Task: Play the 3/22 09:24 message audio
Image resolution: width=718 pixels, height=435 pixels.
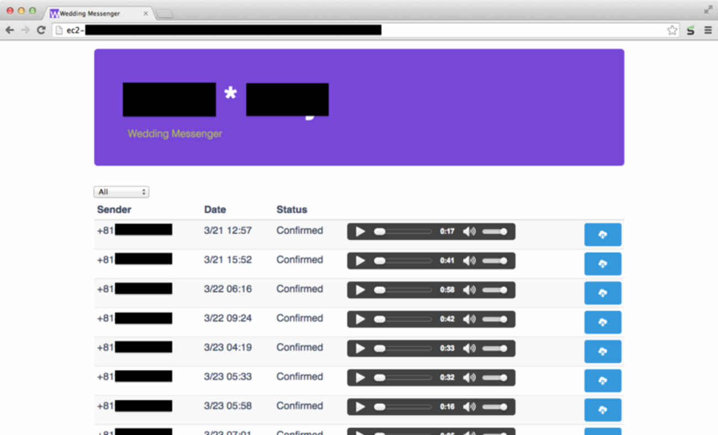Action: click(x=360, y=319)
